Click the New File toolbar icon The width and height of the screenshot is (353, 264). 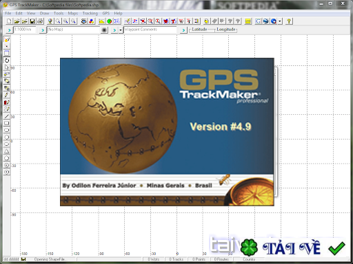pos(9,21)
